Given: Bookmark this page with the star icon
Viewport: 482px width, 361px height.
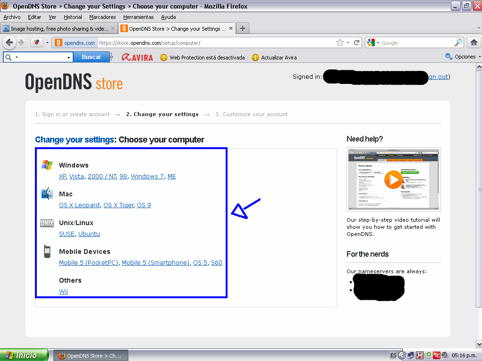Looking at the screenshot, I should tap(340, 42).
